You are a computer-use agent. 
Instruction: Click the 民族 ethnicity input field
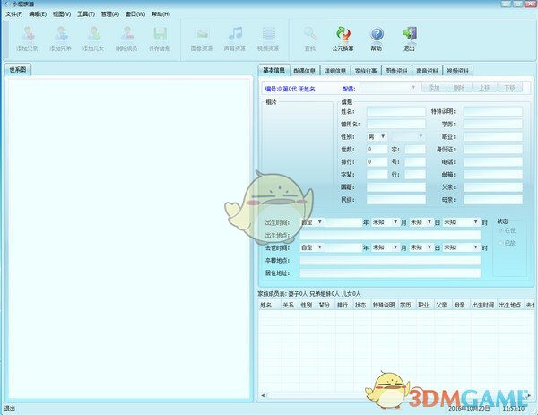(396, 200)
